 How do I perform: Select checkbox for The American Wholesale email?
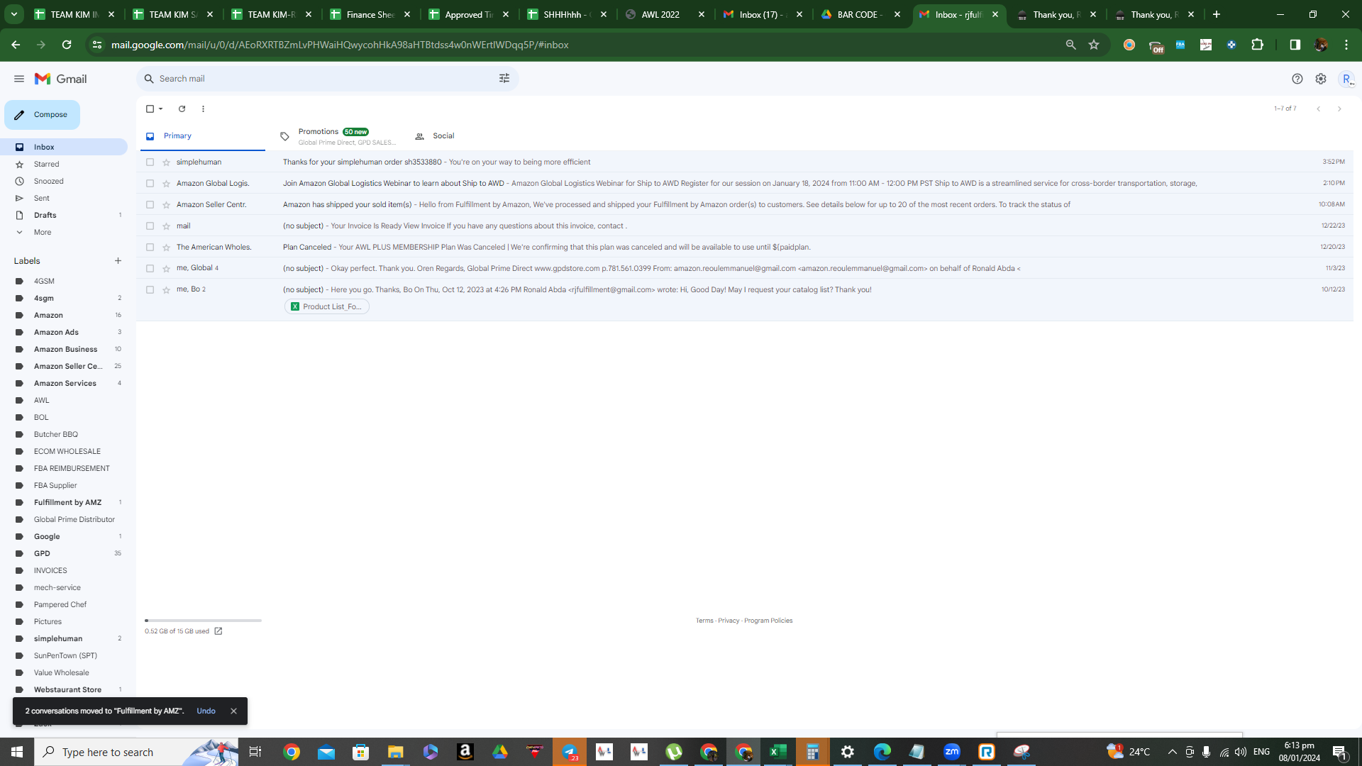150,248
